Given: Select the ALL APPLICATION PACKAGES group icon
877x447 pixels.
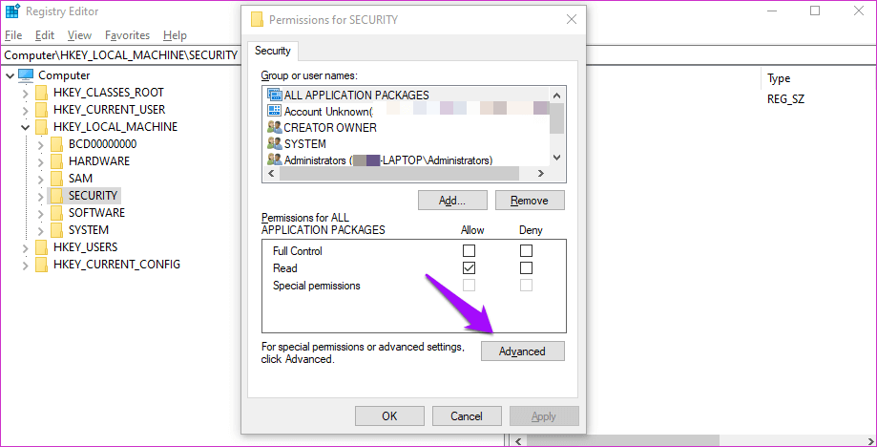Looking at the screenshot, I should 275,95.
